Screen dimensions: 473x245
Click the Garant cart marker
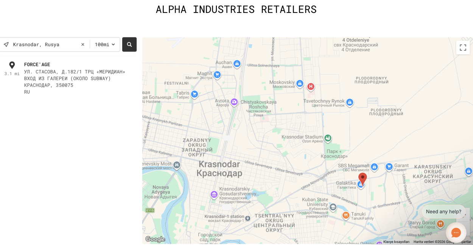(x=389, y=167)
